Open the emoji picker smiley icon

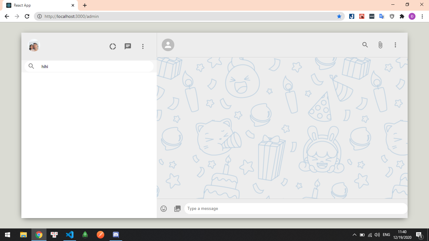tap(164, 209)
